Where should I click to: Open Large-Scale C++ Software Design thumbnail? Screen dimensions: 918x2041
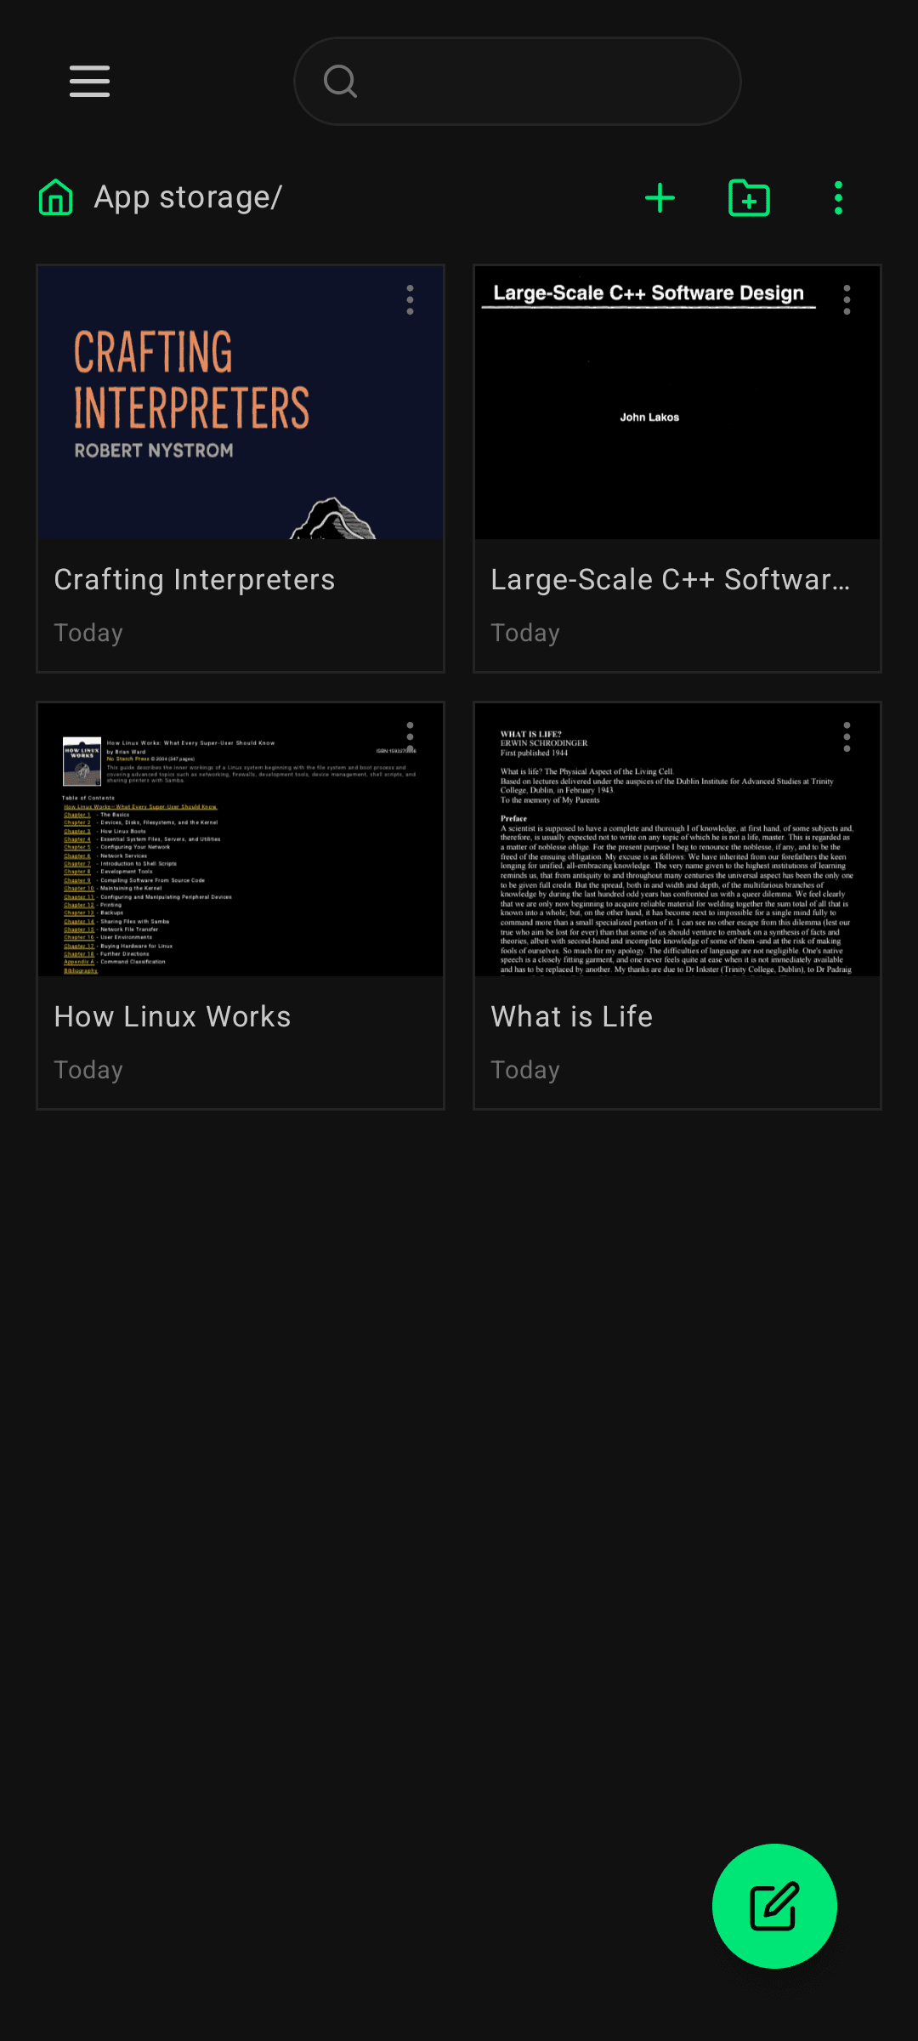point(677,403)
